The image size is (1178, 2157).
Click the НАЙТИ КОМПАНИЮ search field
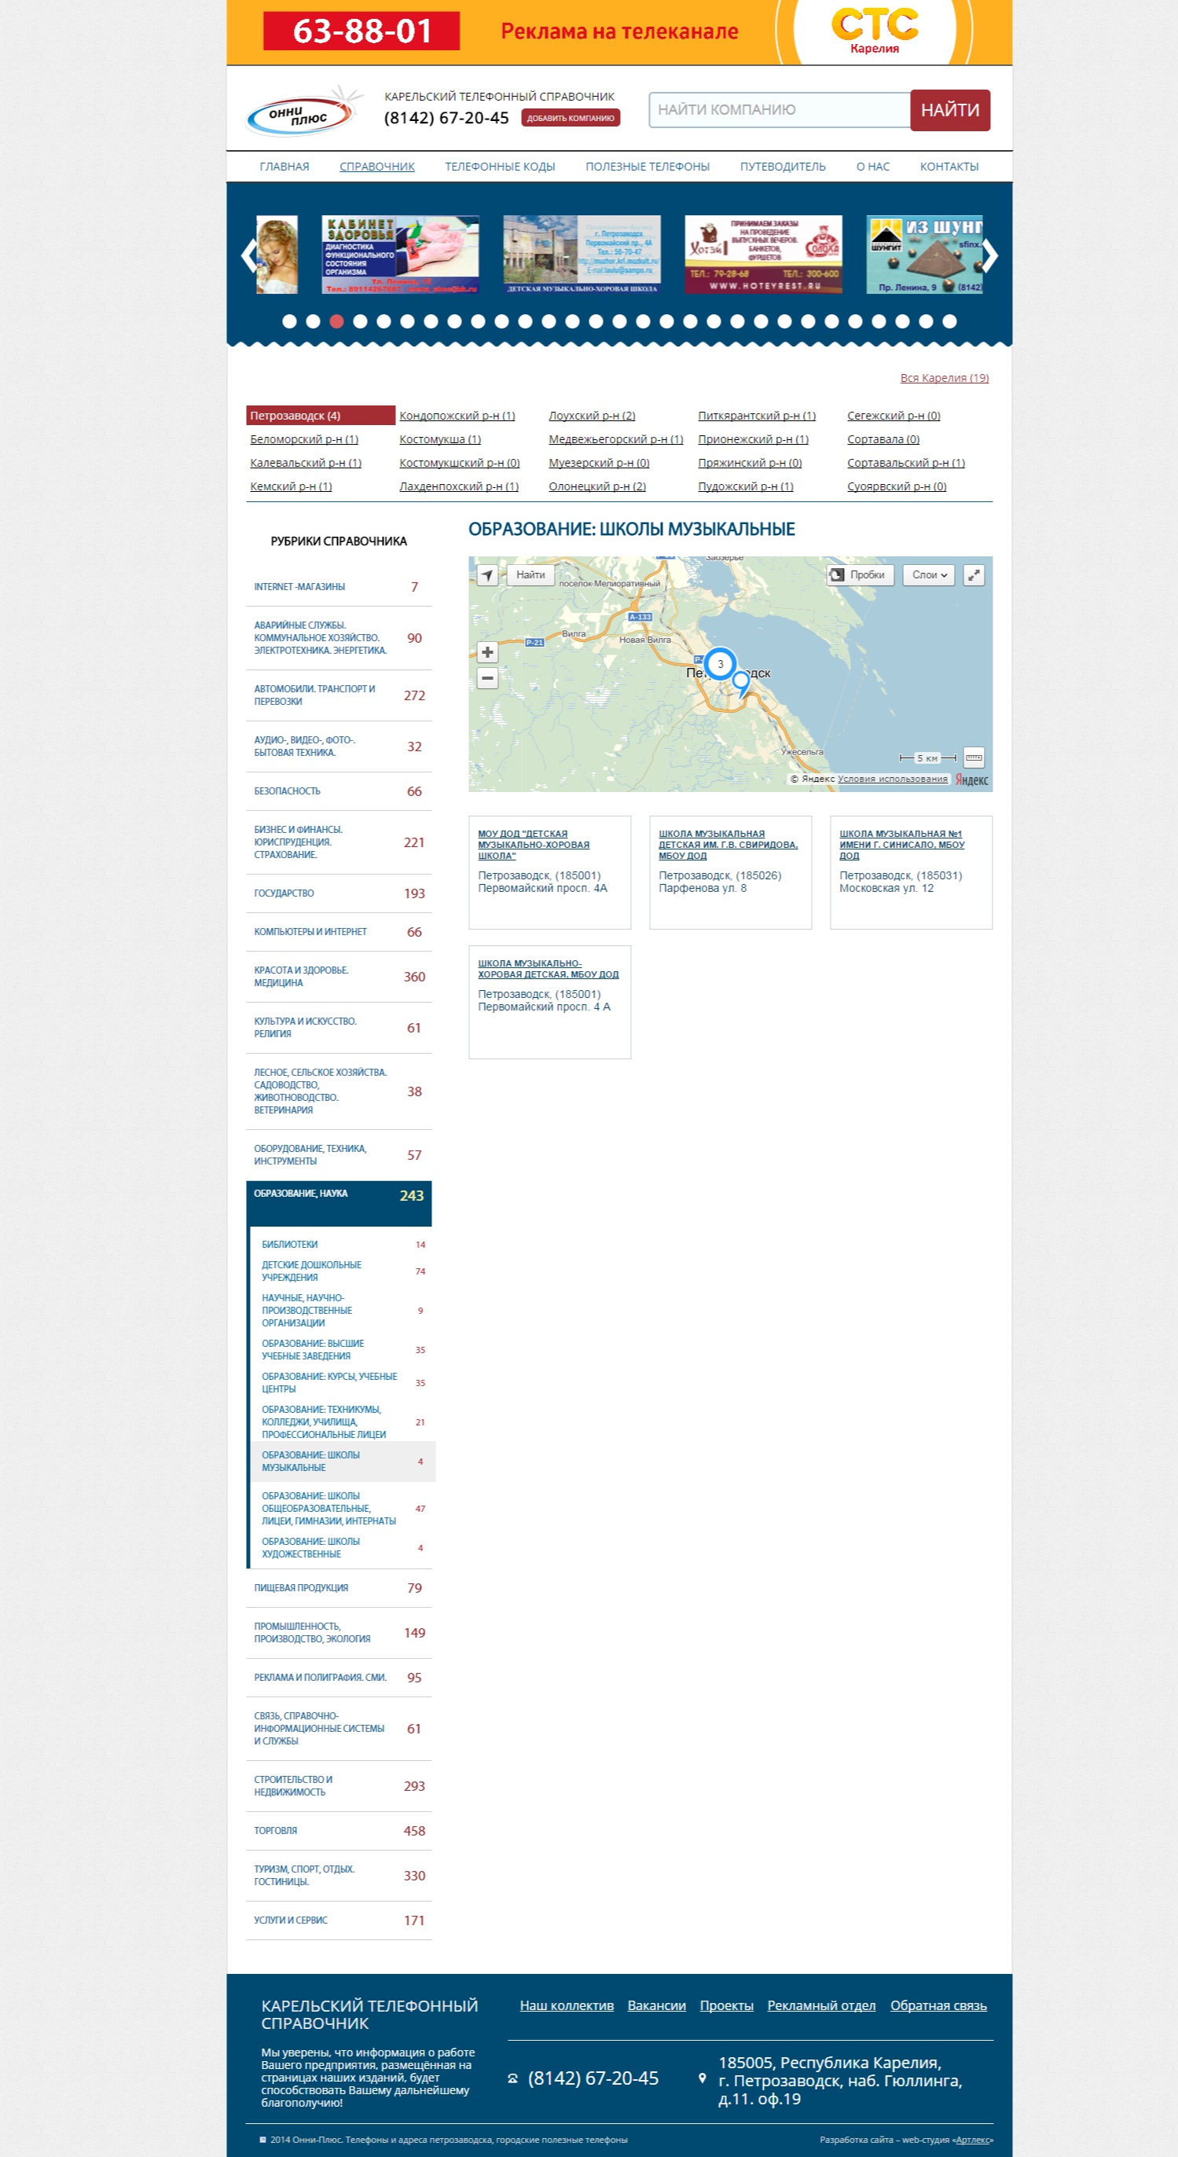780,110
